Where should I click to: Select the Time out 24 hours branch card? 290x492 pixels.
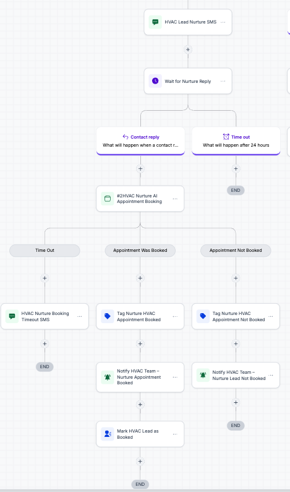click(236, 141)
